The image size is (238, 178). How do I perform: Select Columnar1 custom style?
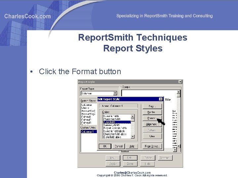click(x=89, y=132)
